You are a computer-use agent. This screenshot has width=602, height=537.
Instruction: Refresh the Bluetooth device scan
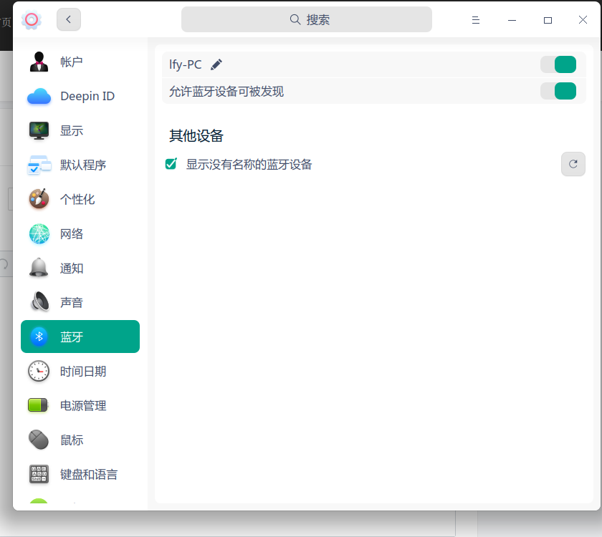click(x=573, y=164)
